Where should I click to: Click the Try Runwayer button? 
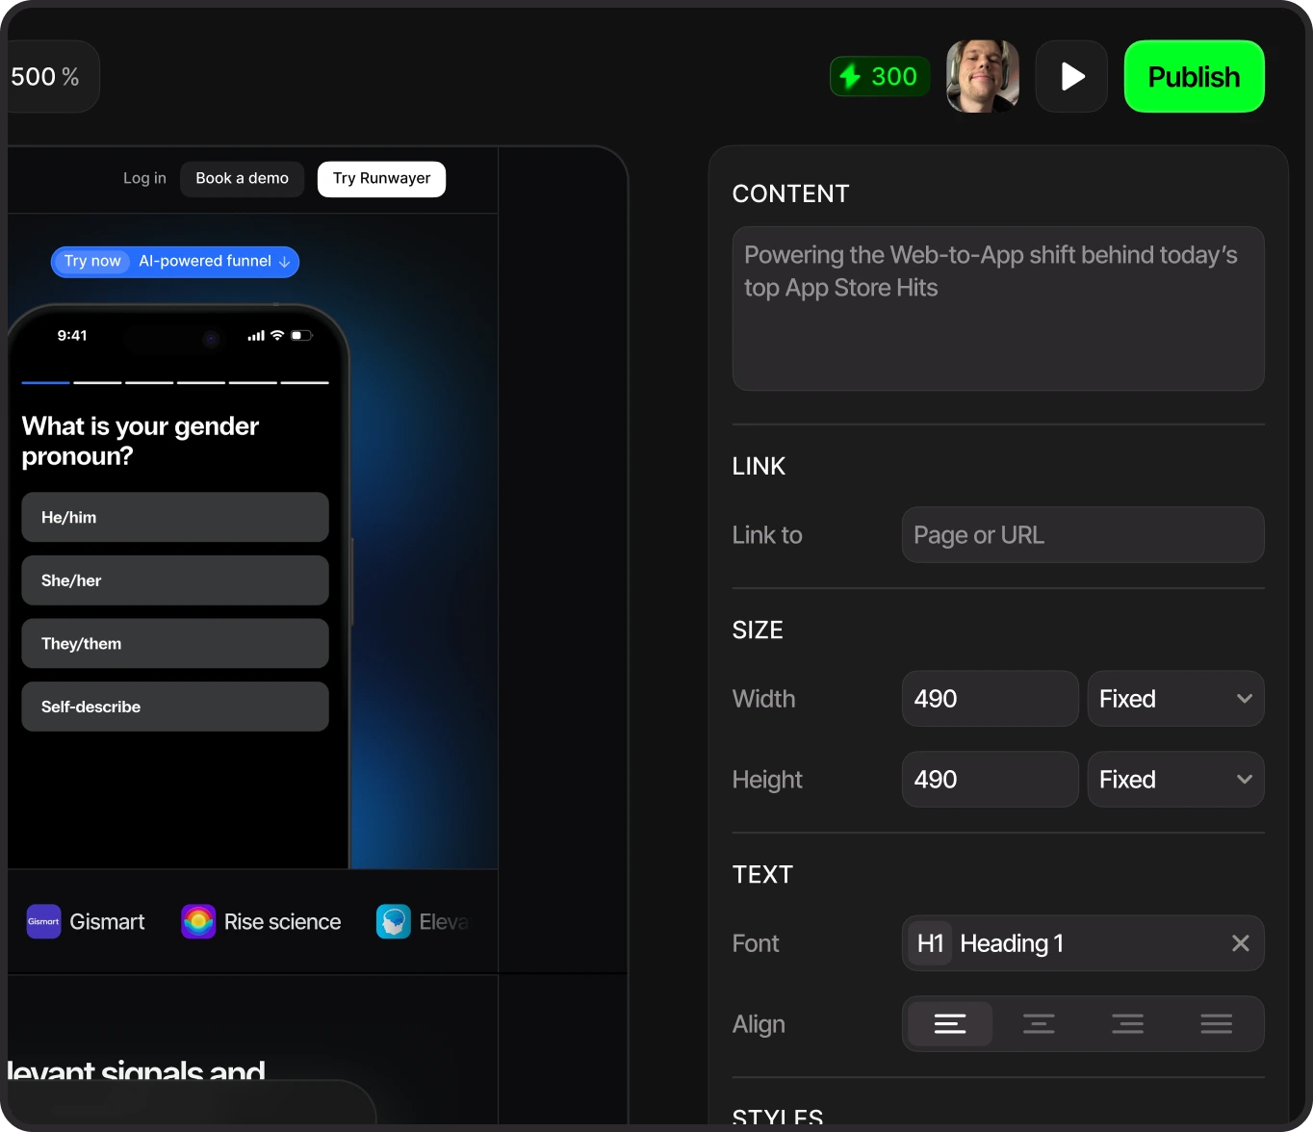click(x=381, y=178)
